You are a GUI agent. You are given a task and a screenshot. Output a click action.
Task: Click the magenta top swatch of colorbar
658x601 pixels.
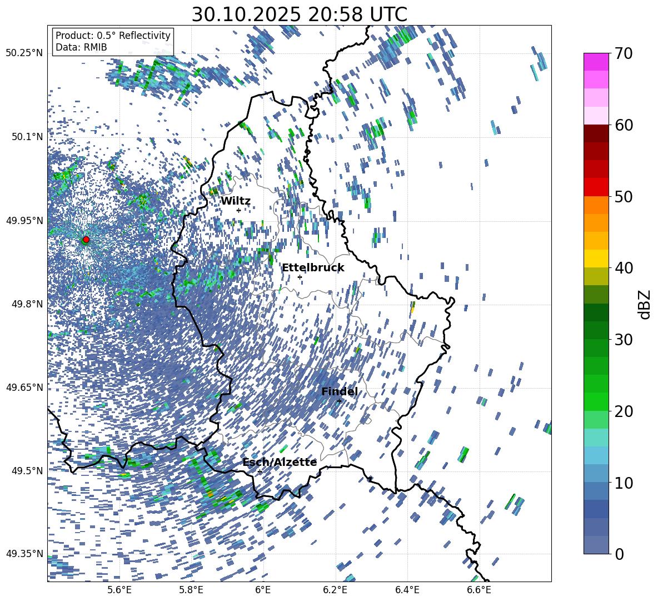tap(596, 62)
